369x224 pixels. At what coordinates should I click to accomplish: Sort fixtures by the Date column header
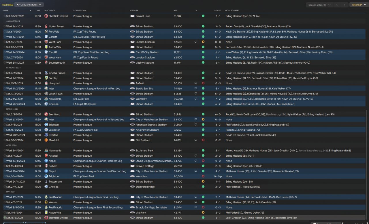pos(6,11)
